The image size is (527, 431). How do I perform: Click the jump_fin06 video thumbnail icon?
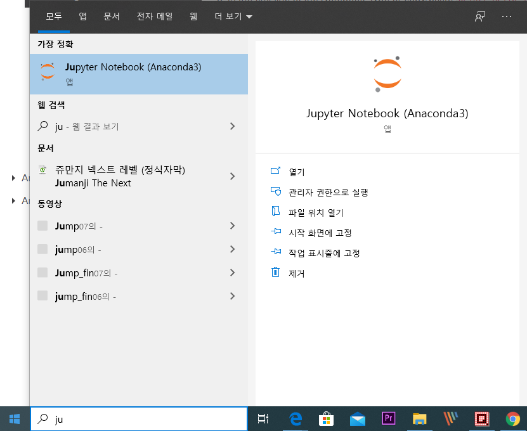[x=42, y=296]
